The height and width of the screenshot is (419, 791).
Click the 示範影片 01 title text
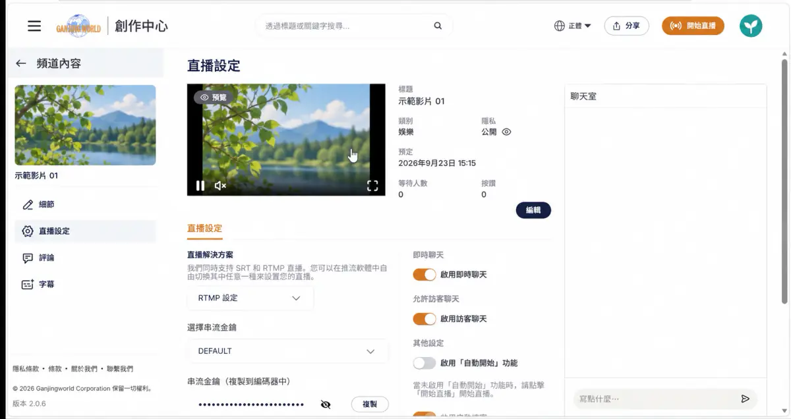coord(421,101)
